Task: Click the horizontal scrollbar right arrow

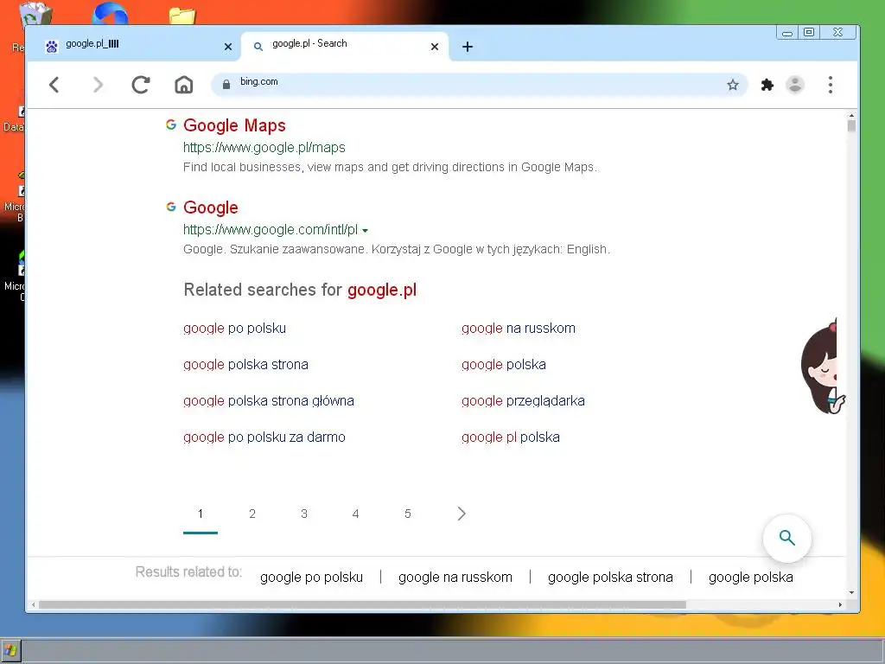Action: [840, 604]
